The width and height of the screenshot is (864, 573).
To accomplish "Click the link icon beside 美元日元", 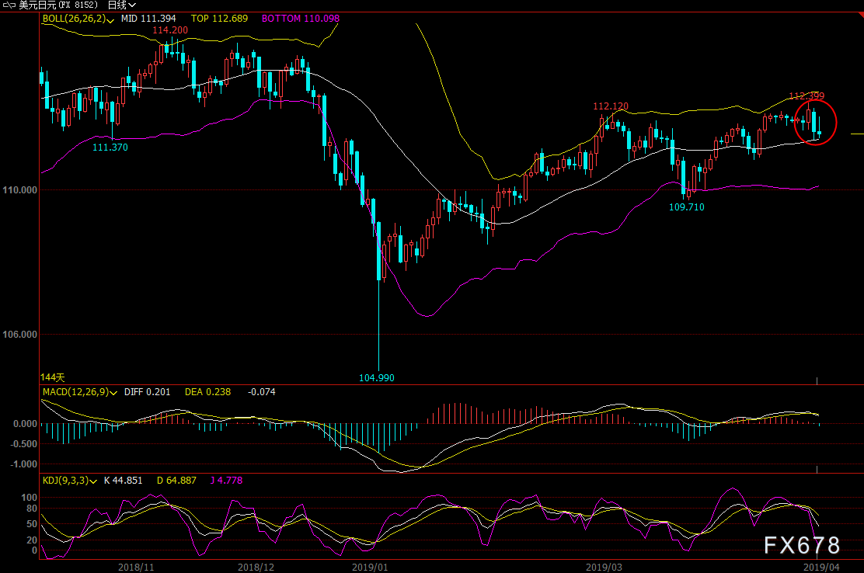I will point(9,5).
